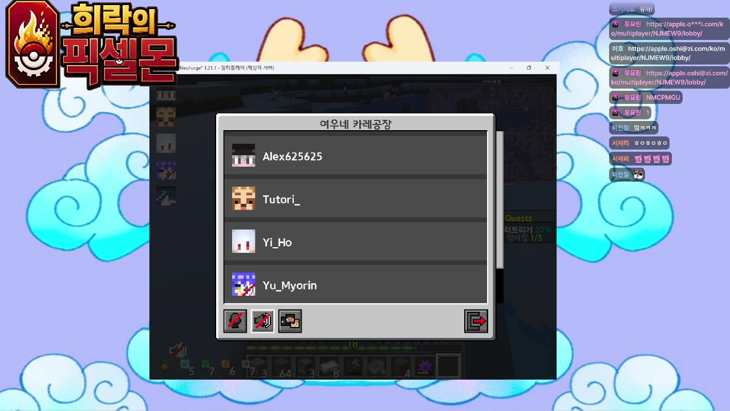
Task: Click the NMCPMGU chat message
Action: (x=663, y=98)
